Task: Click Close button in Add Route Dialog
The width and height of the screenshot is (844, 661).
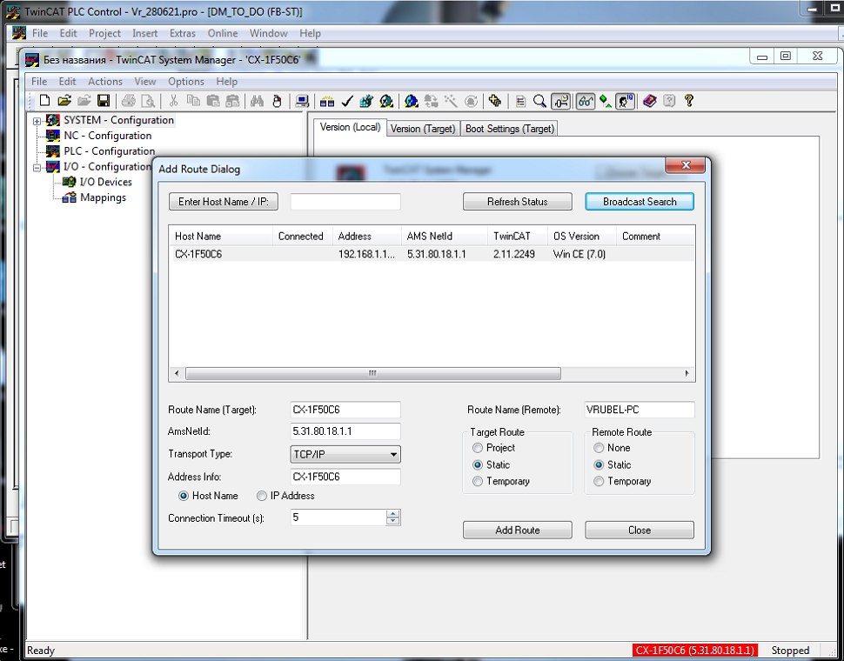Action: 640,530
